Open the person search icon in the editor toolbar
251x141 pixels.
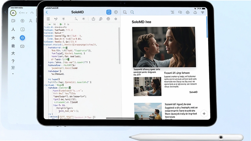click(x=101, y=19)
